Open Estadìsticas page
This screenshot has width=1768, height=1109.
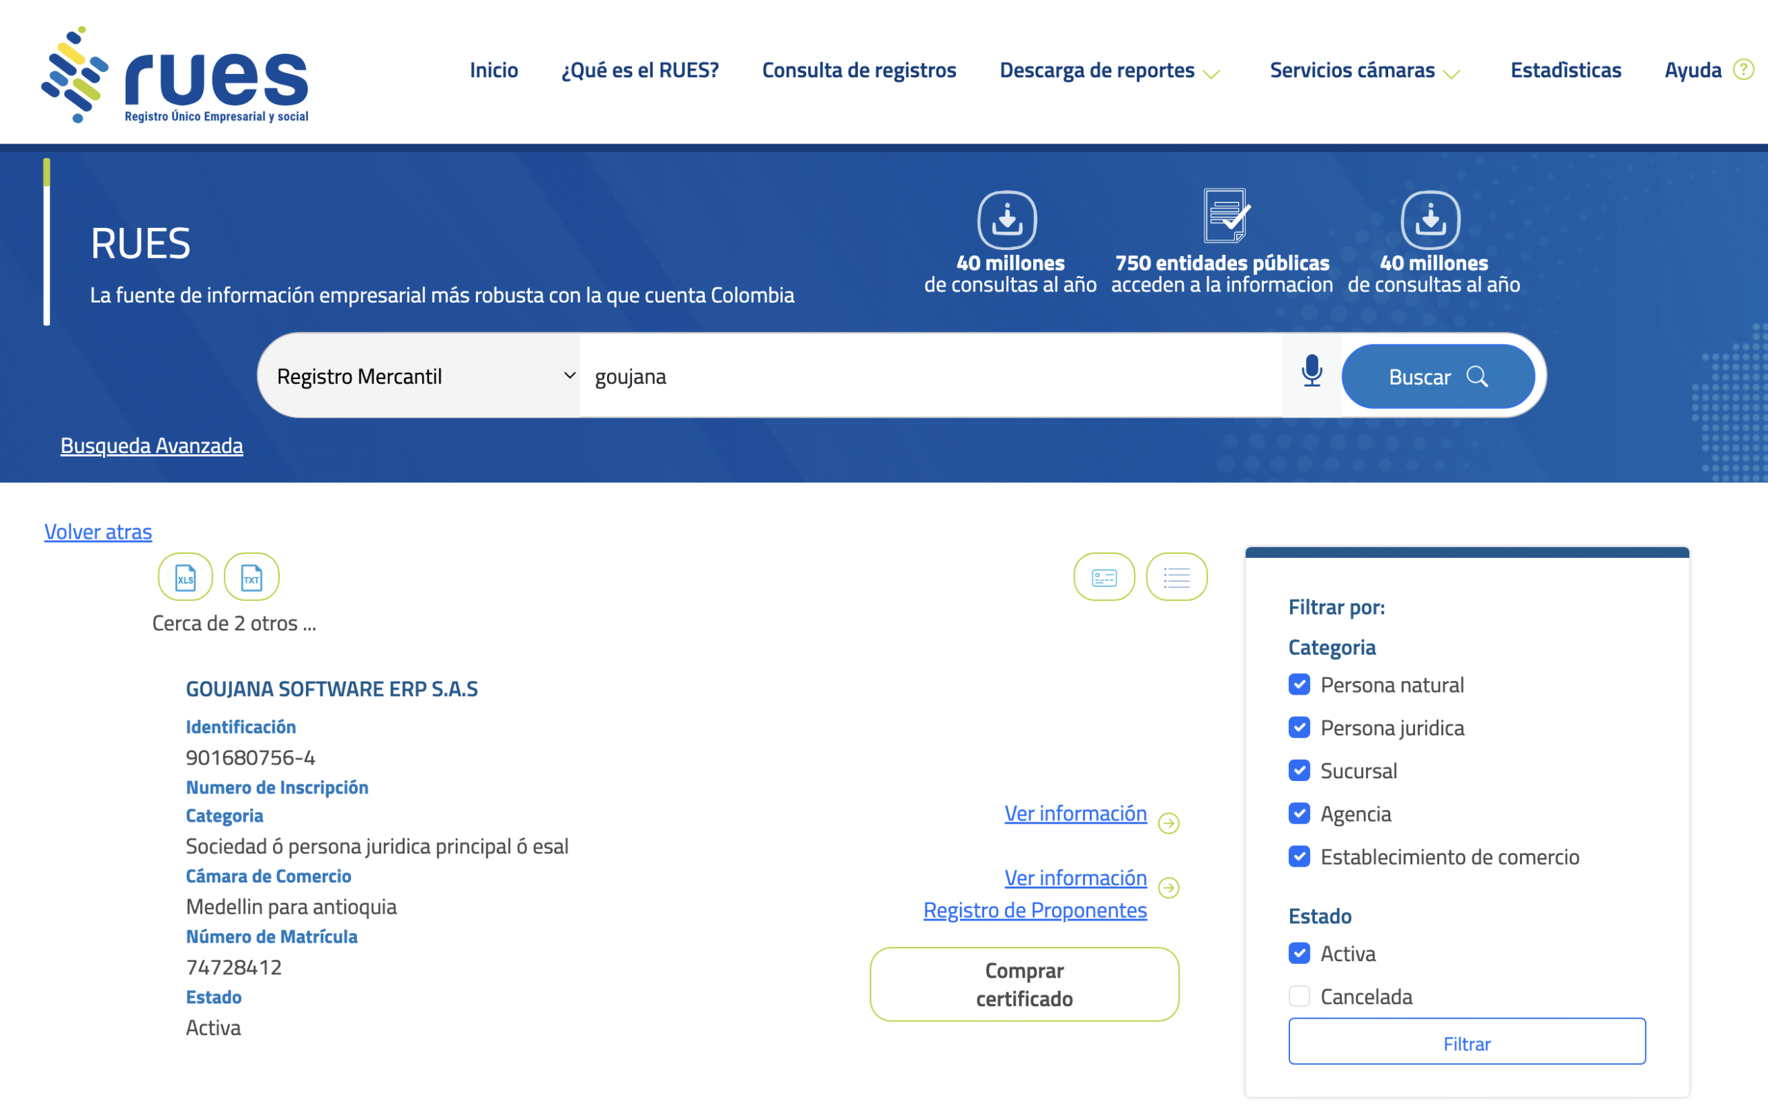[1566, 70]
